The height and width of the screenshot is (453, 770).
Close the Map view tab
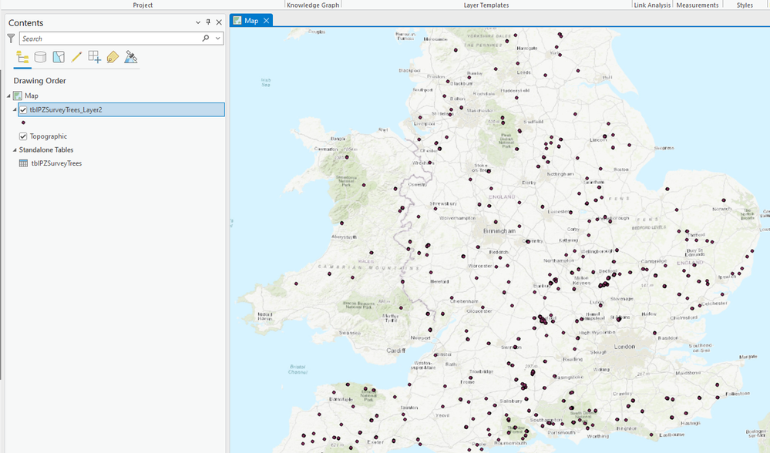(266, 21)
